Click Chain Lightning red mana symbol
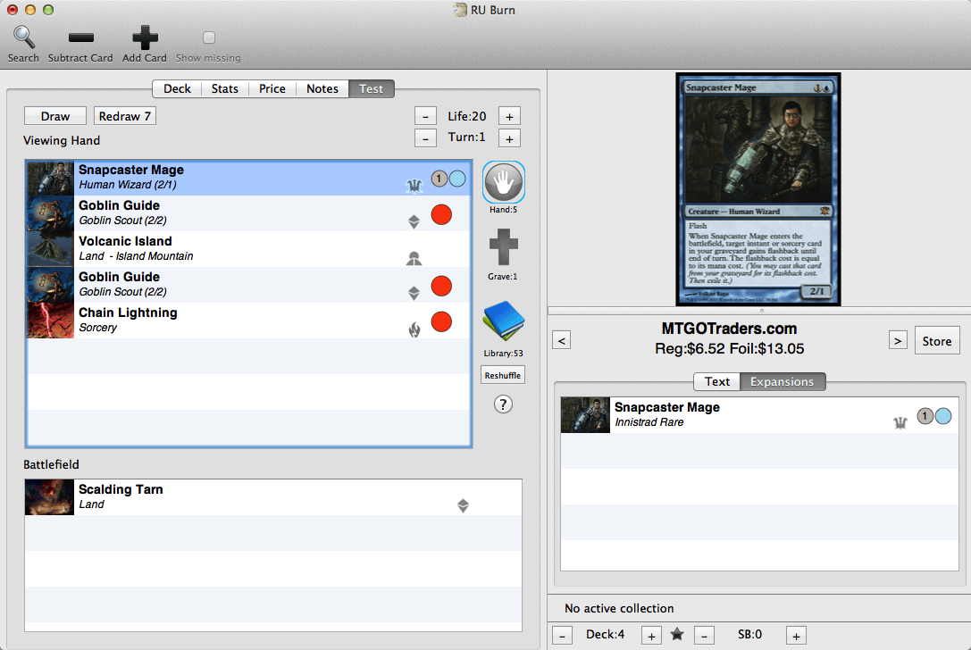Image resolution: width=971 pixels, height=650 pixels. pos(441,322)
